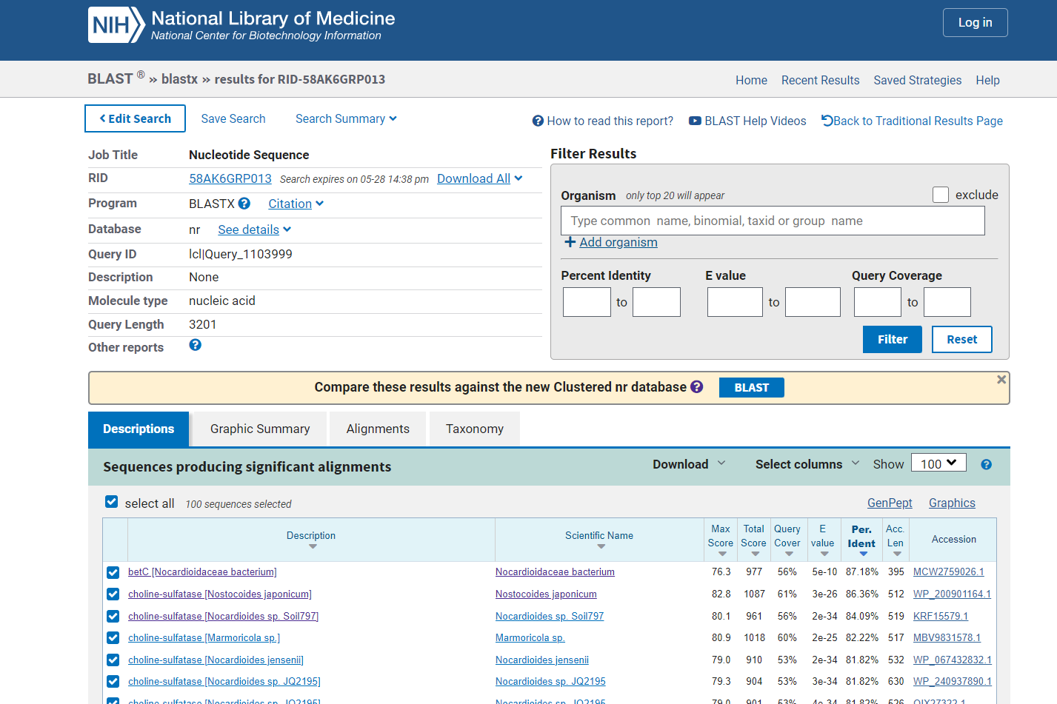Sort by Description column arrow

313,547
